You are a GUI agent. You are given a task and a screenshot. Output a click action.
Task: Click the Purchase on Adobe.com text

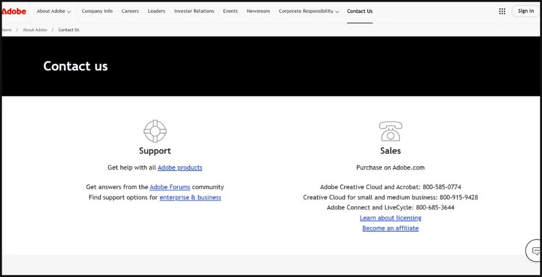(x=391, y=167)
